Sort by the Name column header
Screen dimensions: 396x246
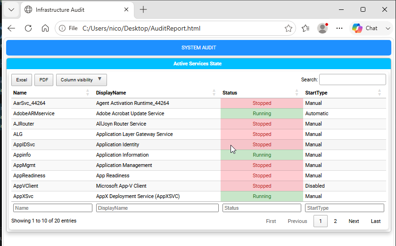(52, 93)
